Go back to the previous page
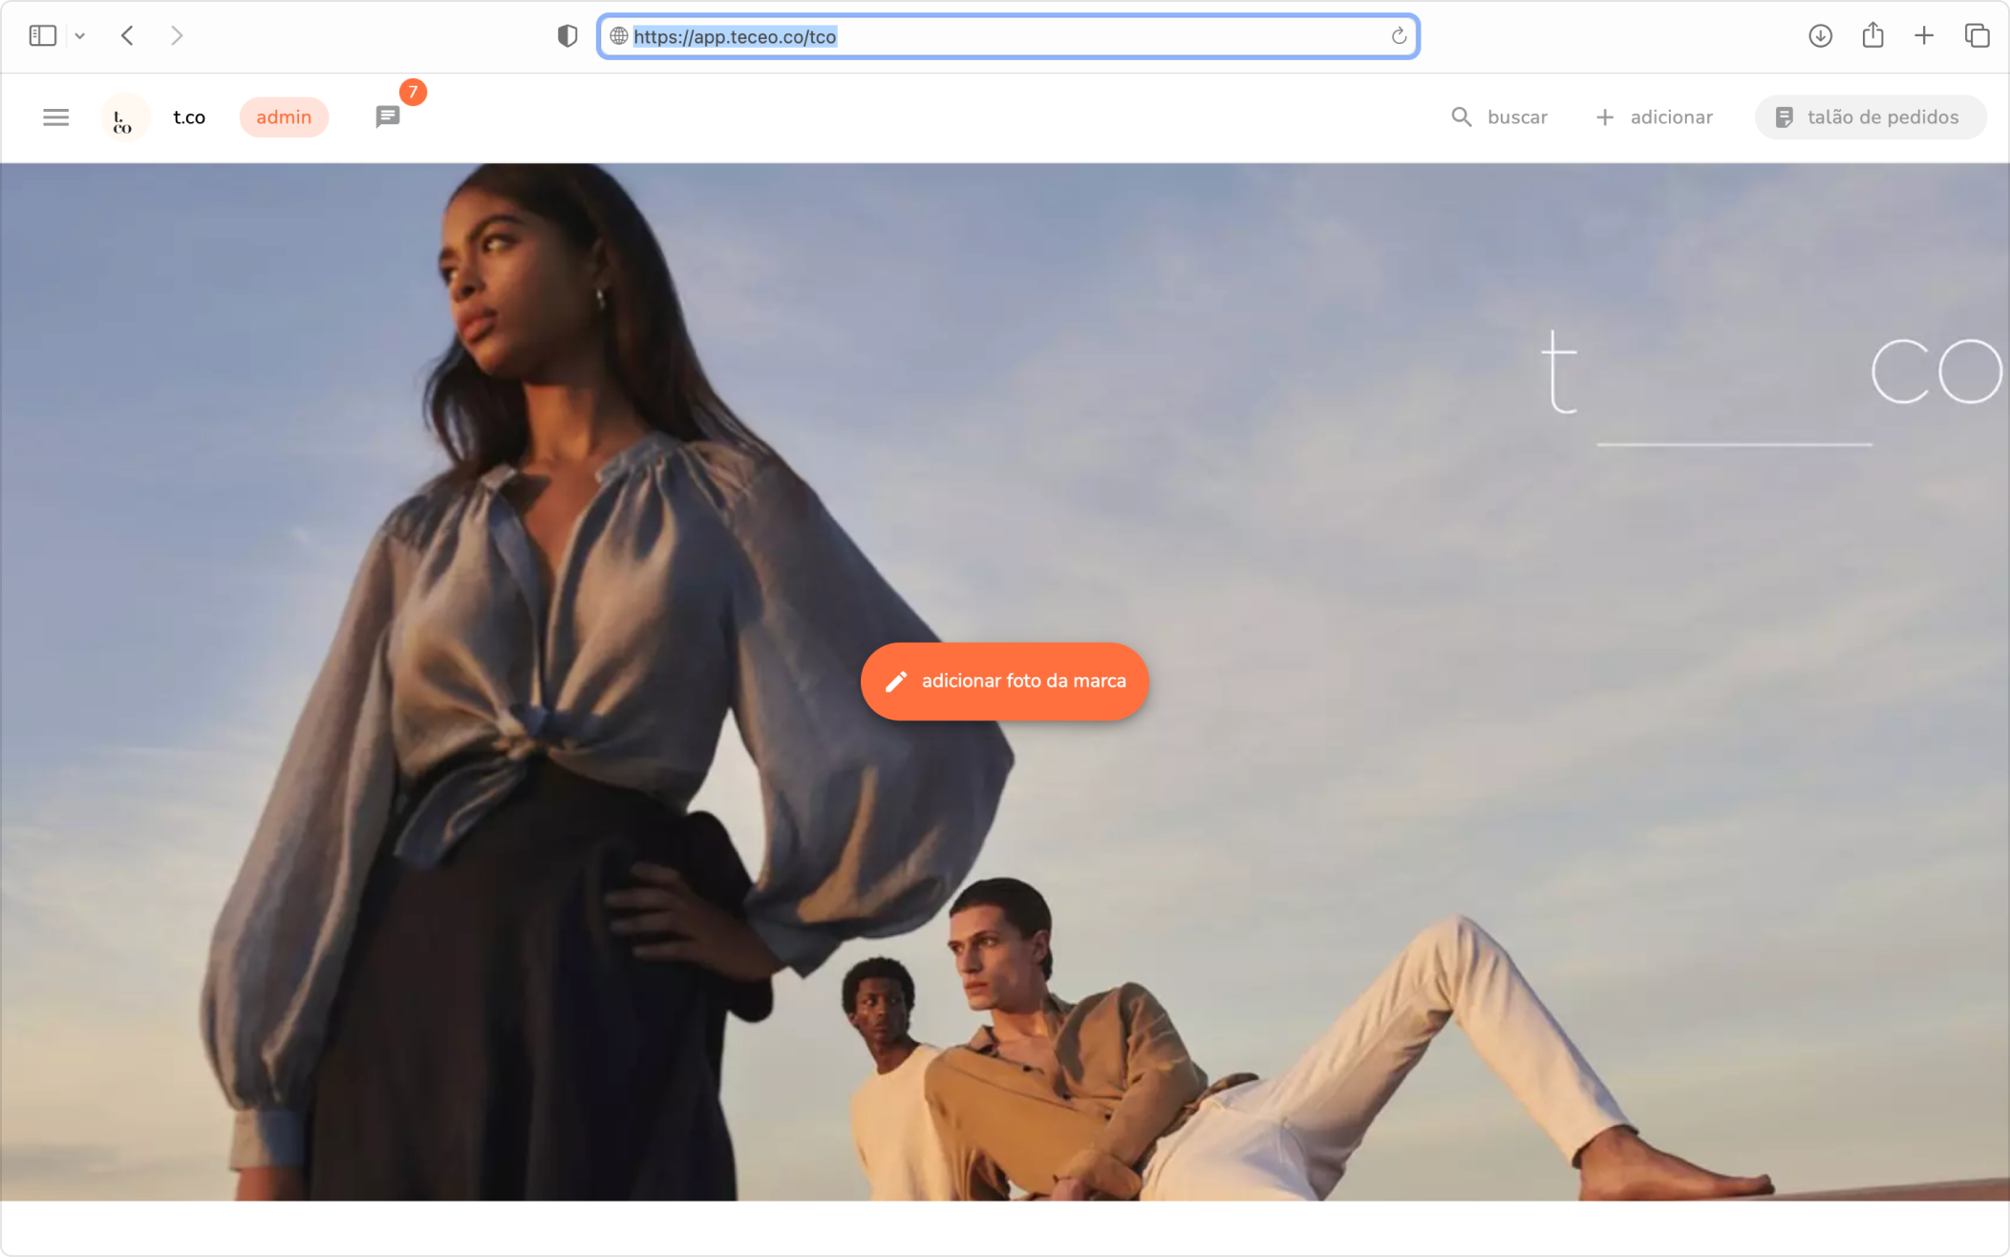 [x=127, y=36]
